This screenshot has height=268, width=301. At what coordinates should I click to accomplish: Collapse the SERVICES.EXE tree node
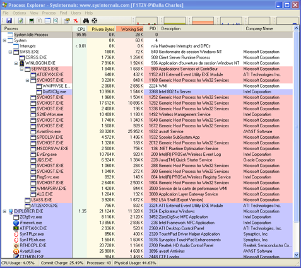click(x=21, y=69)
